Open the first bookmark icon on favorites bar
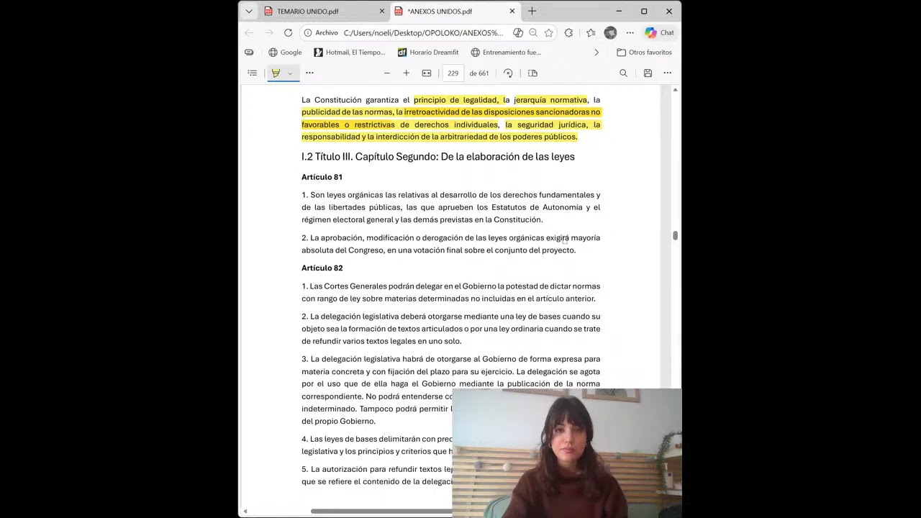The width and height of the screenshot is (921, 518). pyautogui.click(x=249, y=52)
